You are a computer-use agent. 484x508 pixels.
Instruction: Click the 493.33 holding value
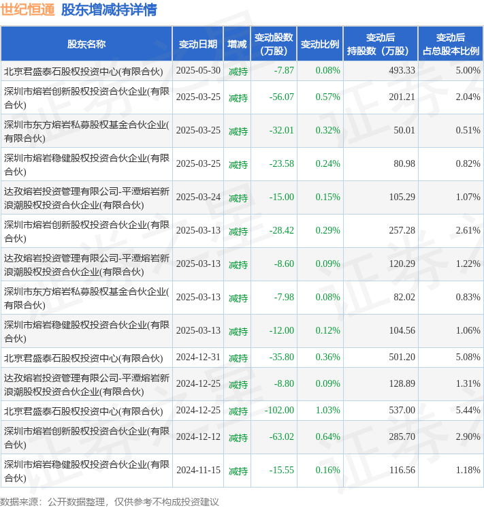[402, 70]
